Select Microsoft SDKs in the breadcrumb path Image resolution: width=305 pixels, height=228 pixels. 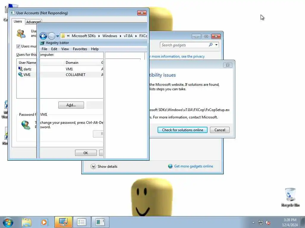pyautogui.click(x=84, y=36)
